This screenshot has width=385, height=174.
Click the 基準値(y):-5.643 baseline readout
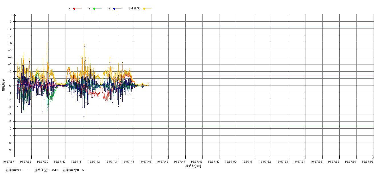tap(46, 170)
